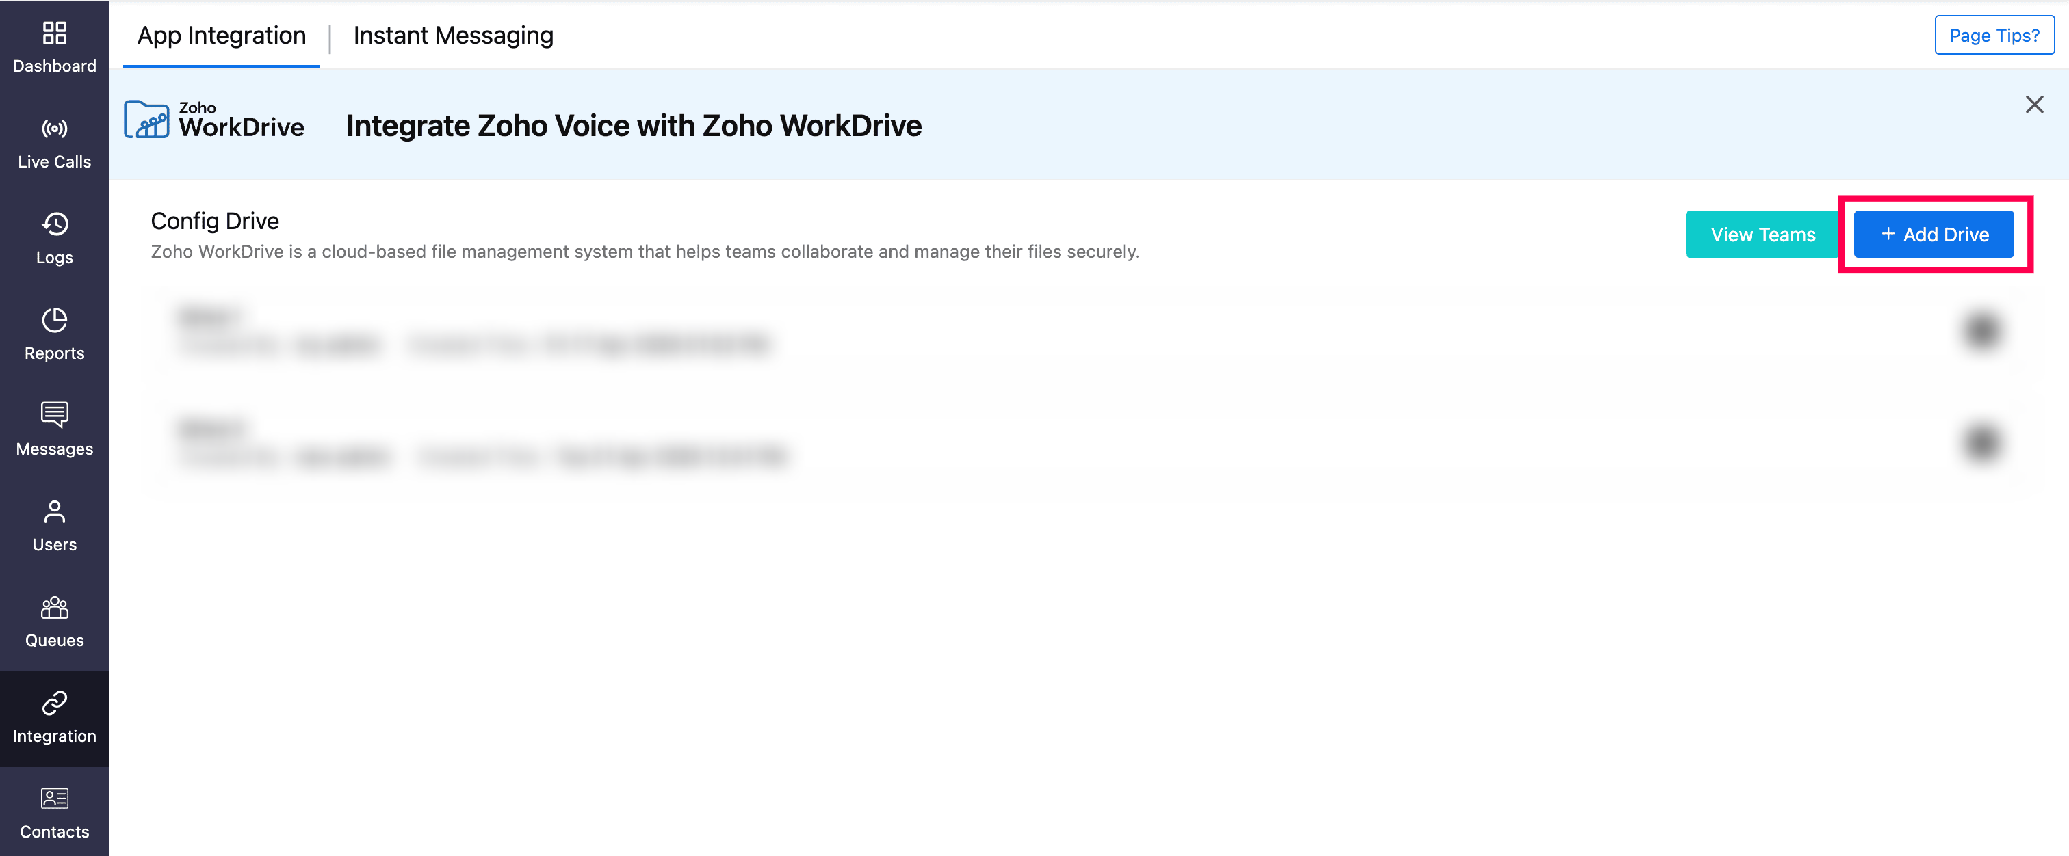Select the Integration link icon
The height and width of the screenshot is (856, 2069).
click(55, 703)
